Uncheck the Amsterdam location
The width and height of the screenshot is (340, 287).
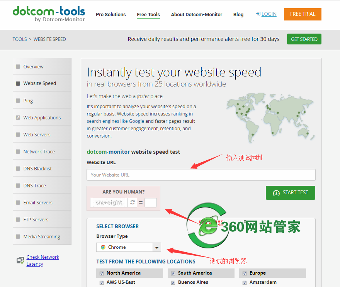click(x=245, y=283)
